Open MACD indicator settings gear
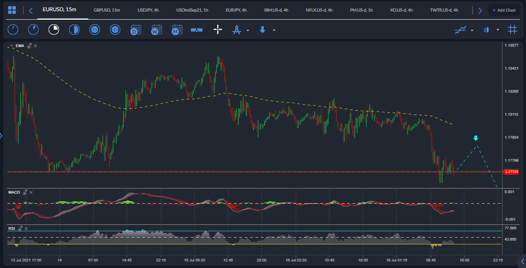526x268 pixels. (25, 192)
